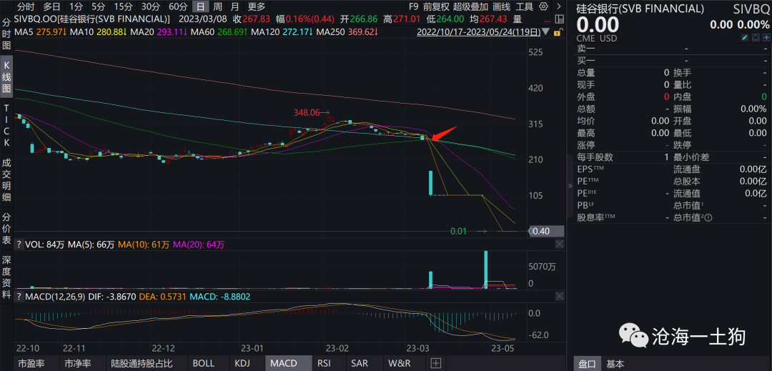Expand the 更多 period menu

tap(257, 6)
